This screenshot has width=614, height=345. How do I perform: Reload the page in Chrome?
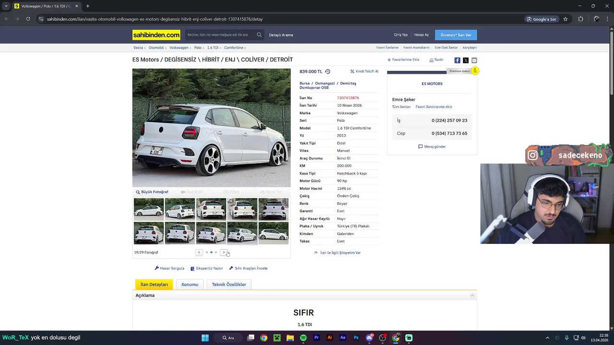[x=28, y=19]
